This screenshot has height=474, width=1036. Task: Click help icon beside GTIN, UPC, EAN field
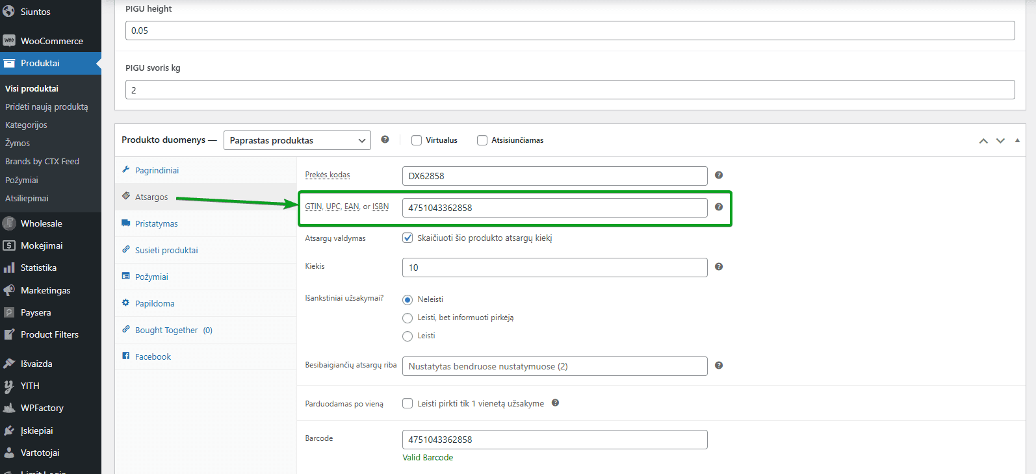(x=719, y=207)
